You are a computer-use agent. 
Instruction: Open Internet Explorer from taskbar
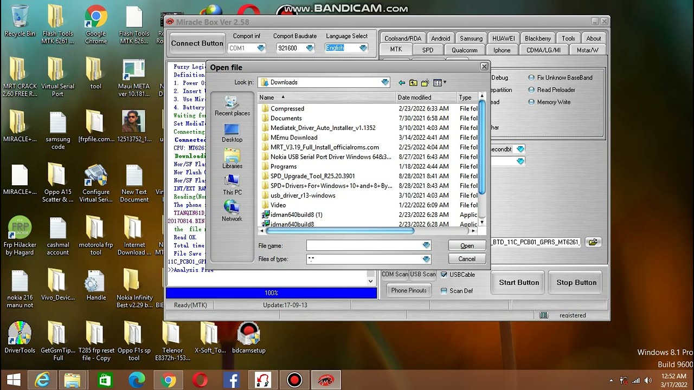[x=42, y=380]
